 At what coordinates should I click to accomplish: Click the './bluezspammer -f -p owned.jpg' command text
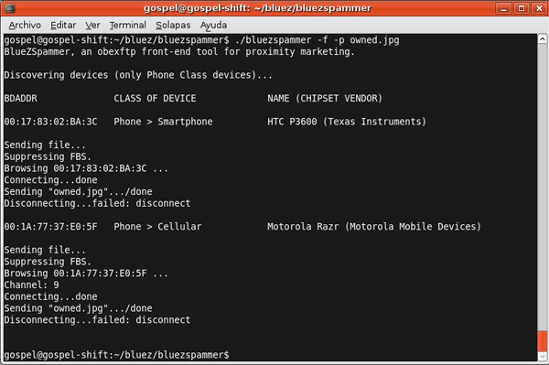pos(318,40)
